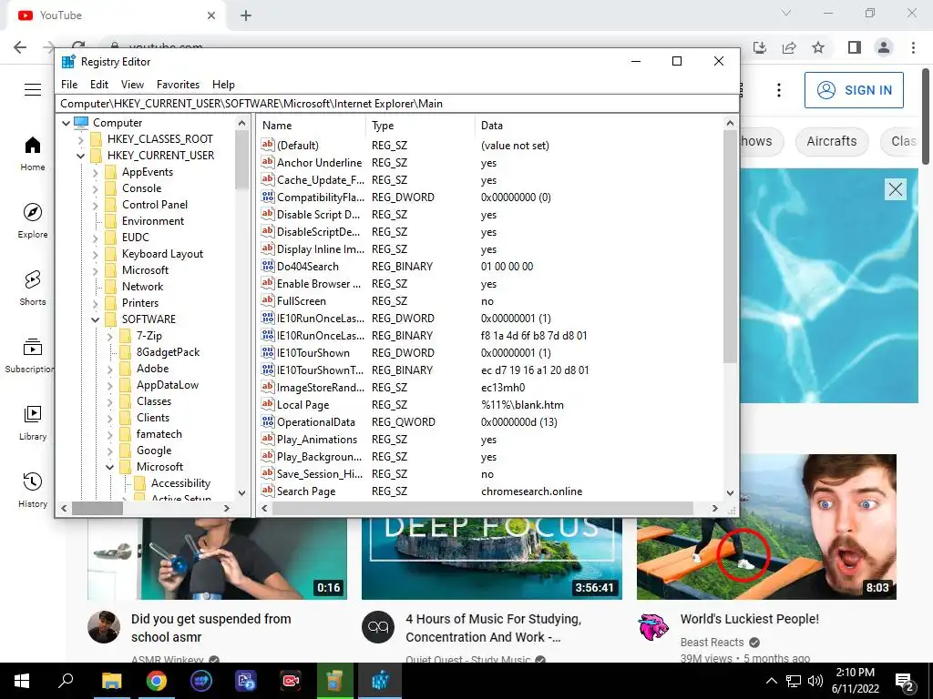Open the Beast Reacts channel link
Viewport: 933px width, 699px height.
(713, 642)
